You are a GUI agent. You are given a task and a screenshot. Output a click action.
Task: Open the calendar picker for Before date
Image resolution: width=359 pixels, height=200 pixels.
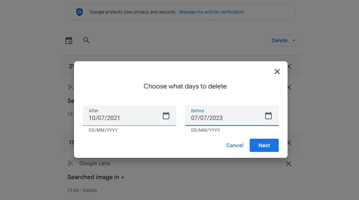click(x=268, y=116)
